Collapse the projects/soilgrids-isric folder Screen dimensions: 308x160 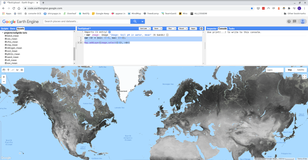tap(3, 33)
